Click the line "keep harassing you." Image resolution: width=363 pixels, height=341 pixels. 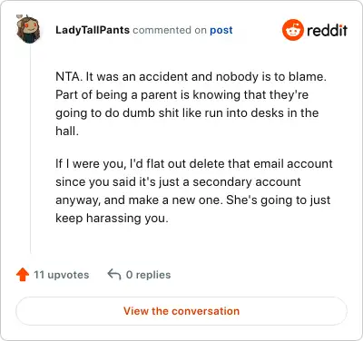coord(112,219)
